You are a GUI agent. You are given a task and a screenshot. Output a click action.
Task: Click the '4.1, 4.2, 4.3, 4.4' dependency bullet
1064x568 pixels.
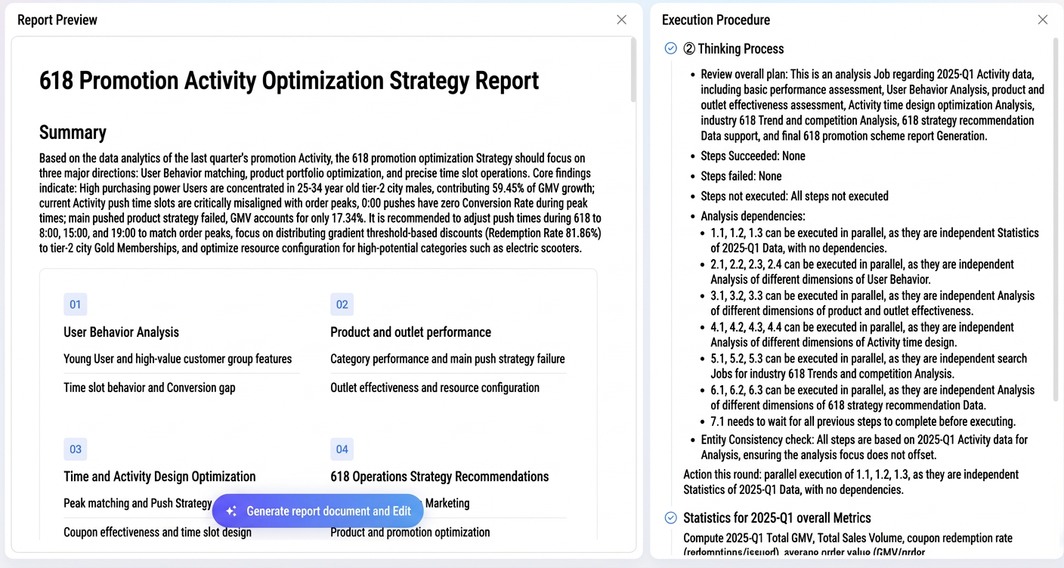pos(862,335)
